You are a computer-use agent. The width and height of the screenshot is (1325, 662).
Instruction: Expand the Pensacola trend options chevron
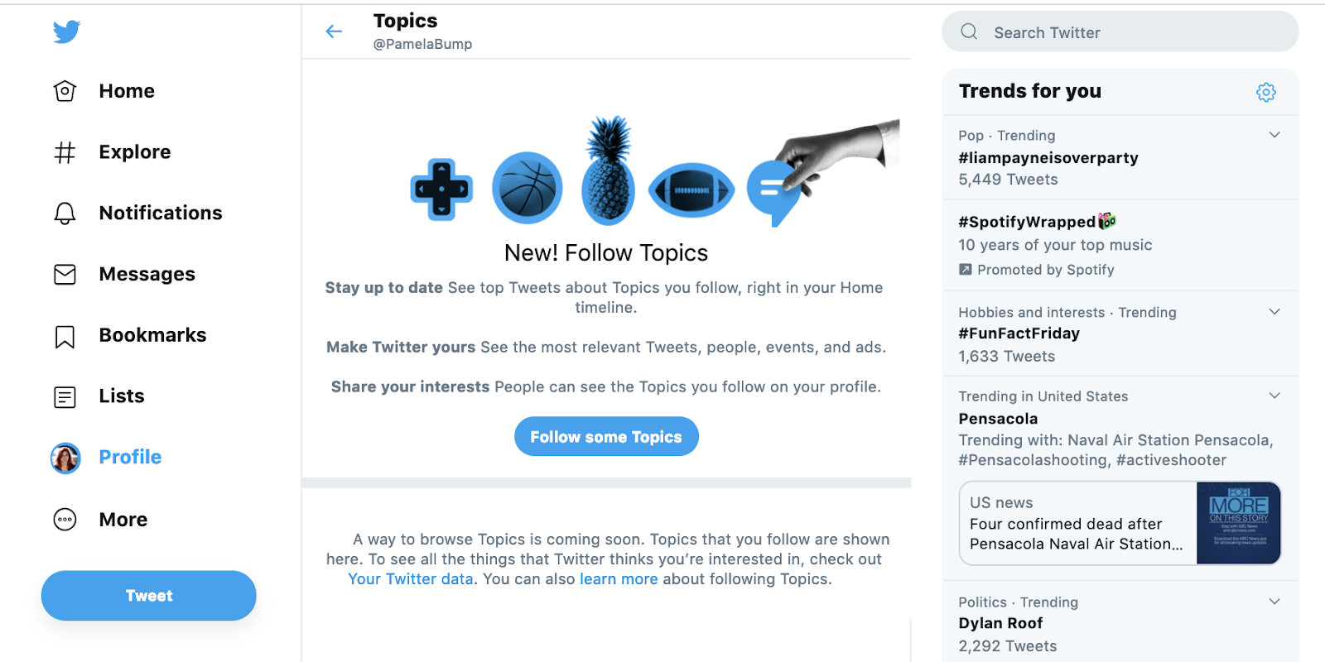1274,396
